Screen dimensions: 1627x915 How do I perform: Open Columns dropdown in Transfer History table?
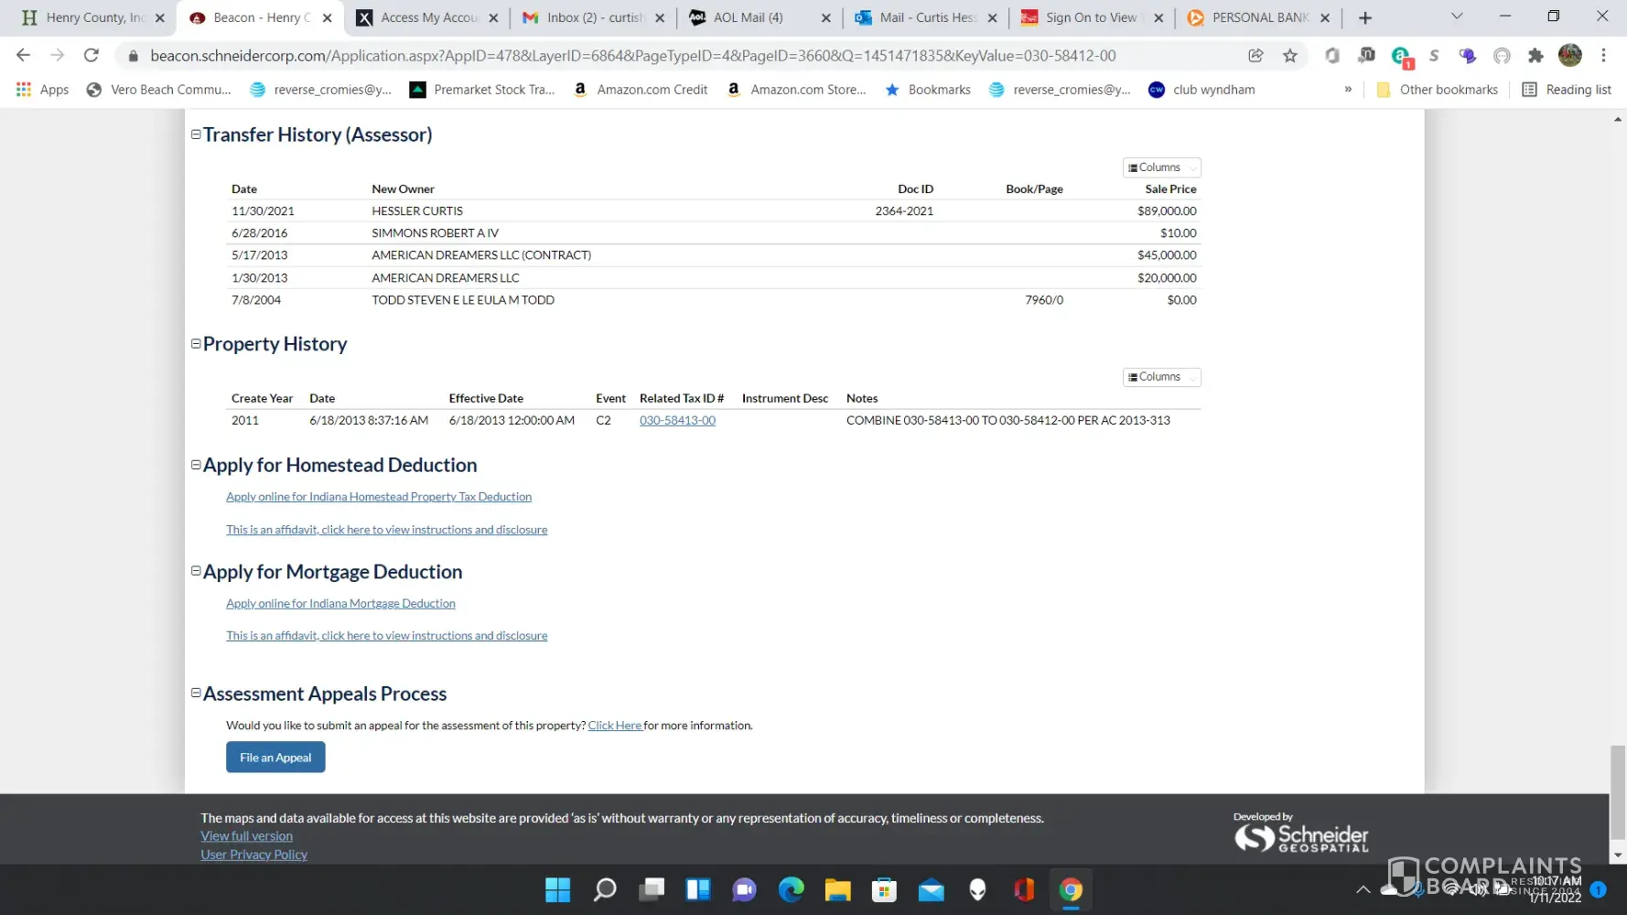click(x=1161, y=167)
